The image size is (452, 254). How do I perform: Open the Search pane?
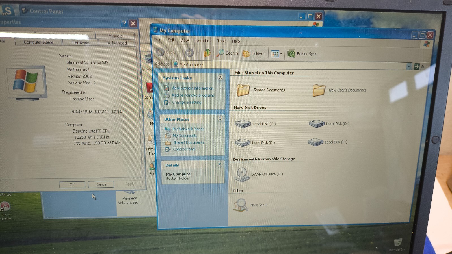(227, 53)
